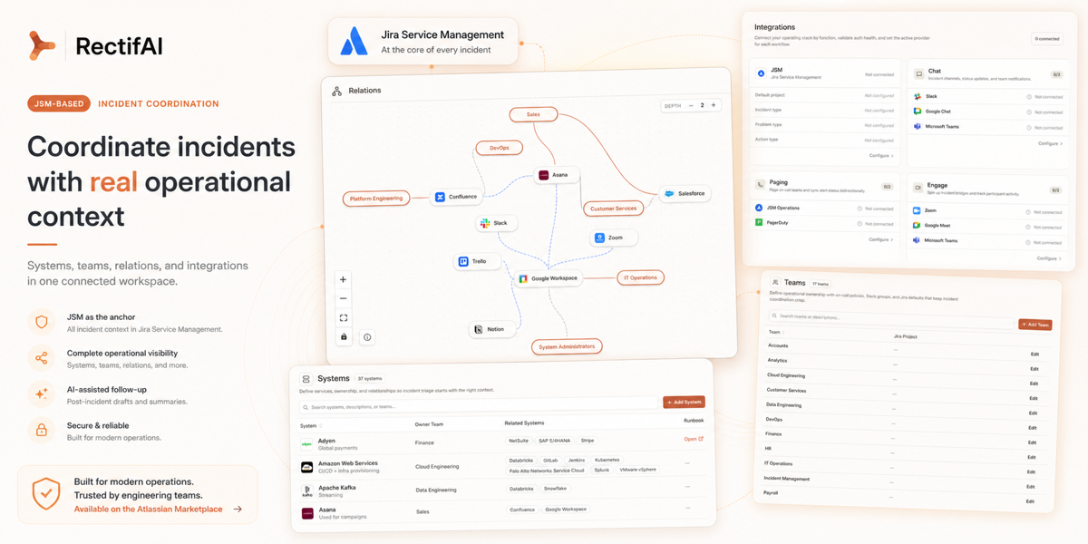Click the Systems panel header icon
1088x544 pixels.
tap(306, 379)
